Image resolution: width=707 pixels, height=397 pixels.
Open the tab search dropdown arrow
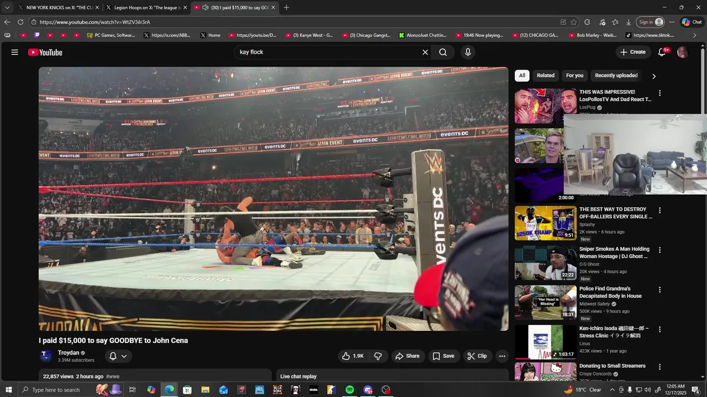coord(7,8)
